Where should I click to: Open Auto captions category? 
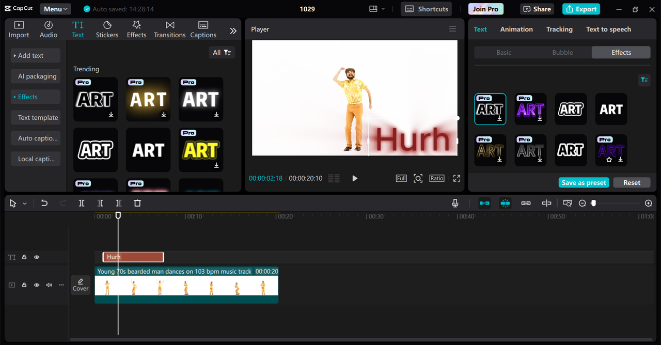pyautogui.click(x=36, y=138)
